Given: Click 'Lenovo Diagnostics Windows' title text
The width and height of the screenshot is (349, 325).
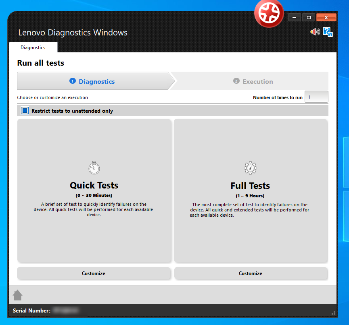Looking at the screenshot, I should point(73,33).
